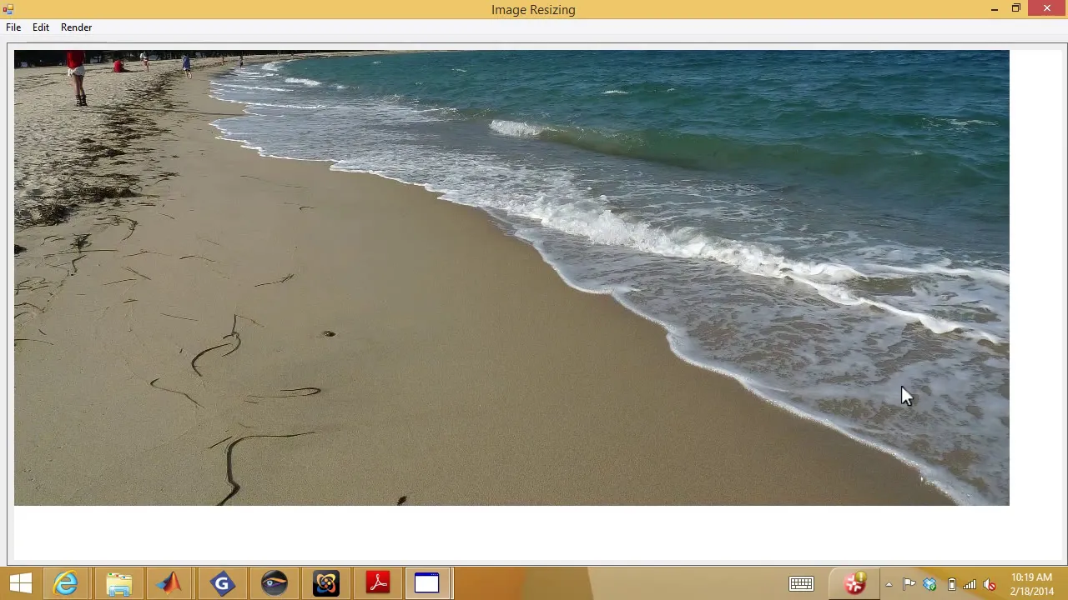Launch Internet Explorer from the taskbar

(66, 583)
